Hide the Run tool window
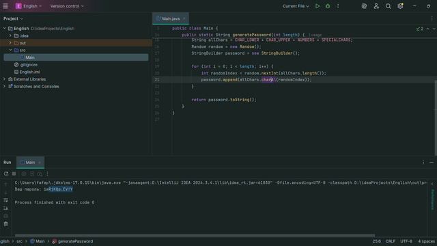The width and height of the screenshot is (437, 246). (432, 163)
